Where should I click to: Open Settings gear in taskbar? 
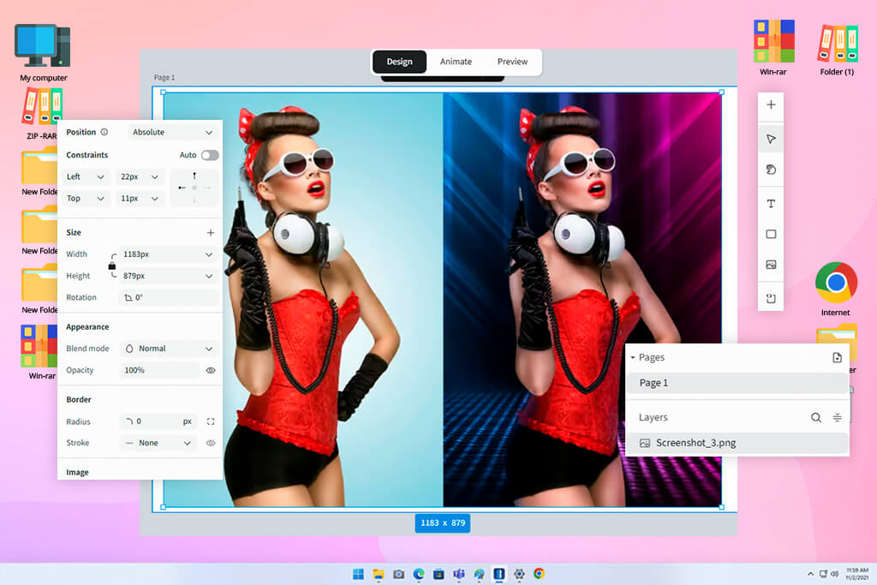click(519, 574)
